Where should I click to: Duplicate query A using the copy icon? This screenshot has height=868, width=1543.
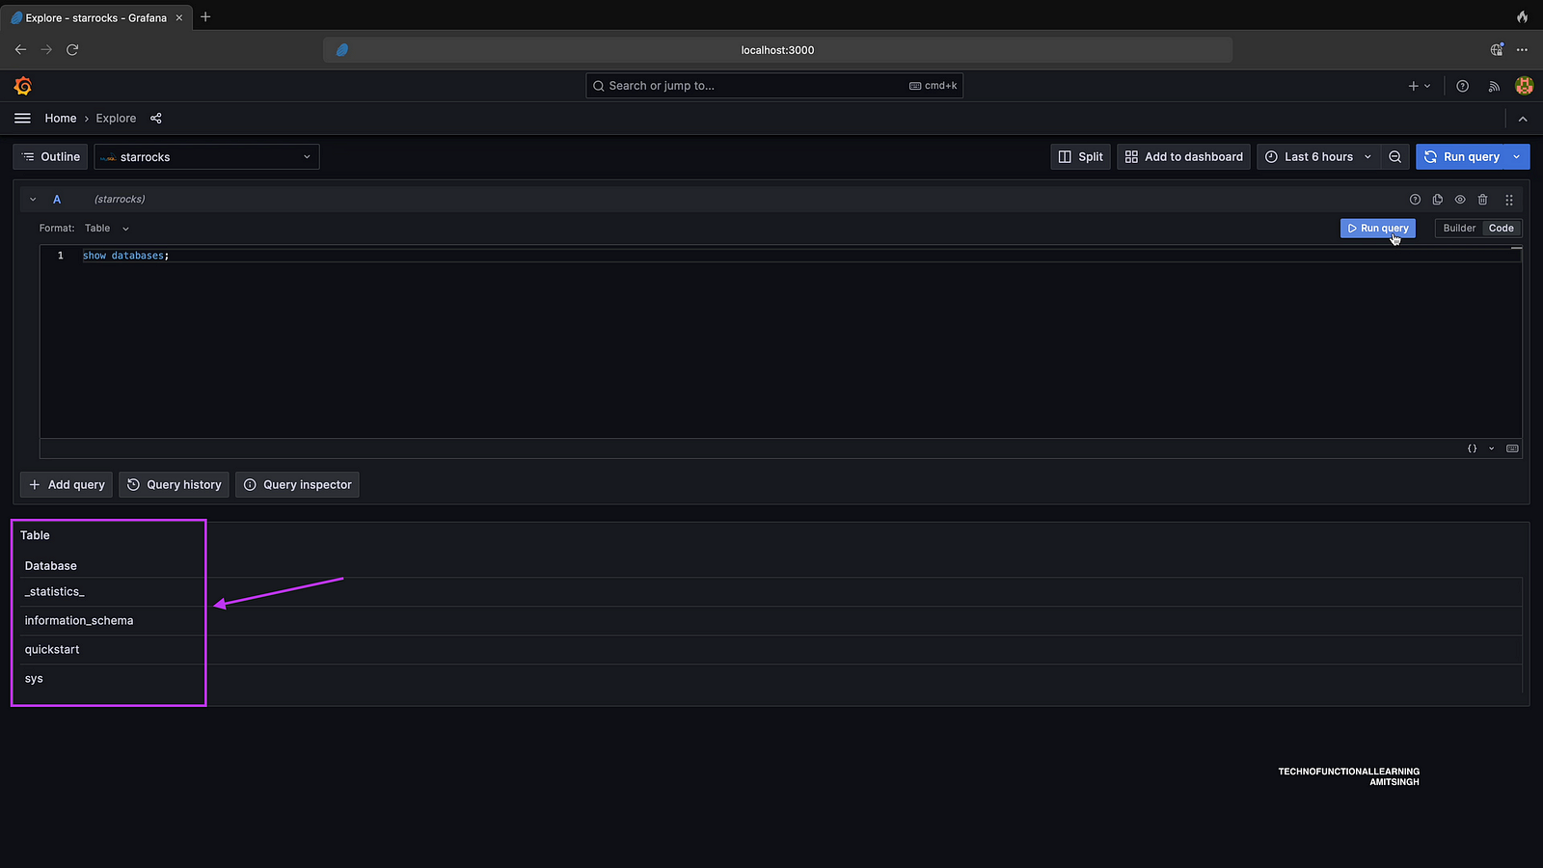point(1438,200)
